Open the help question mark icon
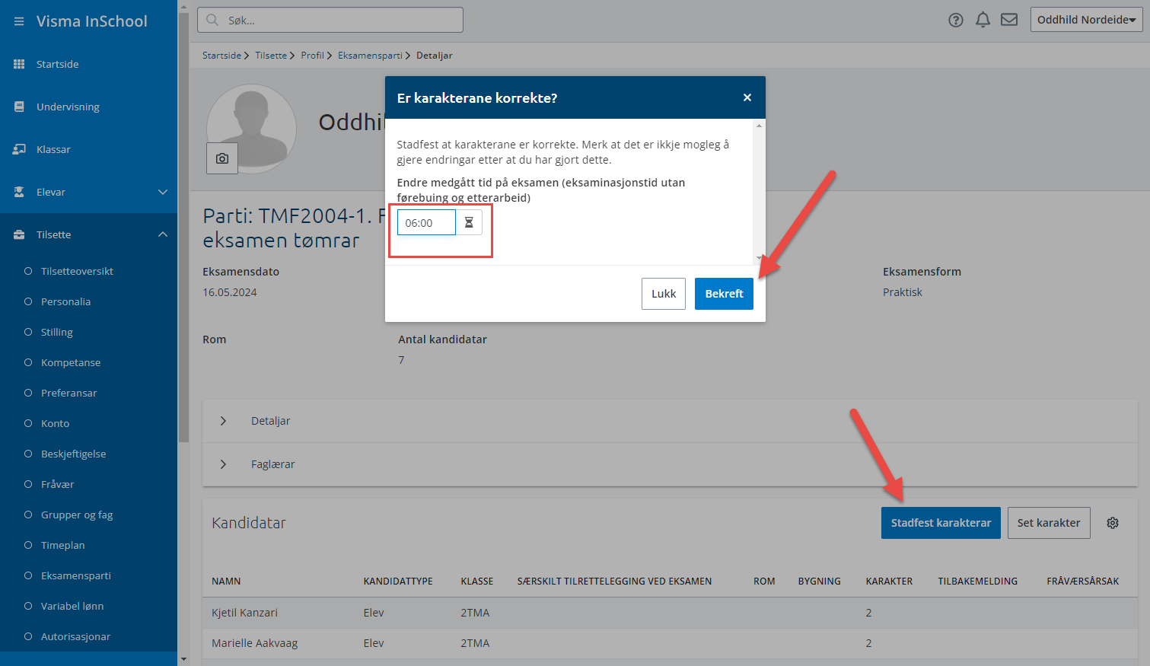The image size is (1150, 666). [x=955, y=21]
